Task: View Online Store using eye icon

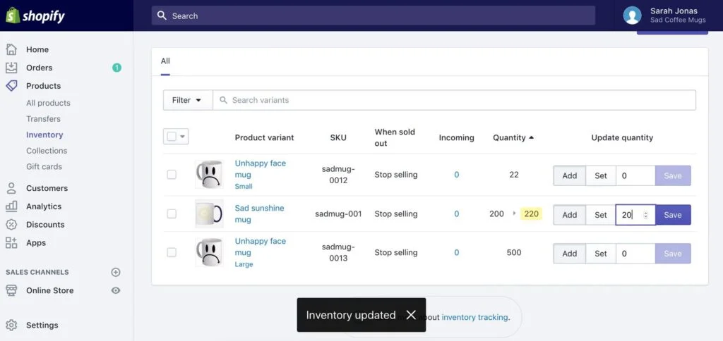Action: pos(116,290)
